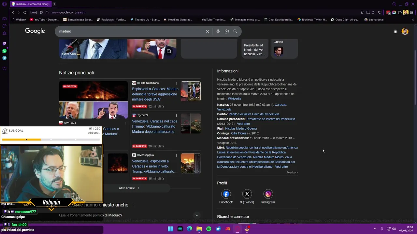Take a page snapshot with the snapshot icon

(368, 12)
